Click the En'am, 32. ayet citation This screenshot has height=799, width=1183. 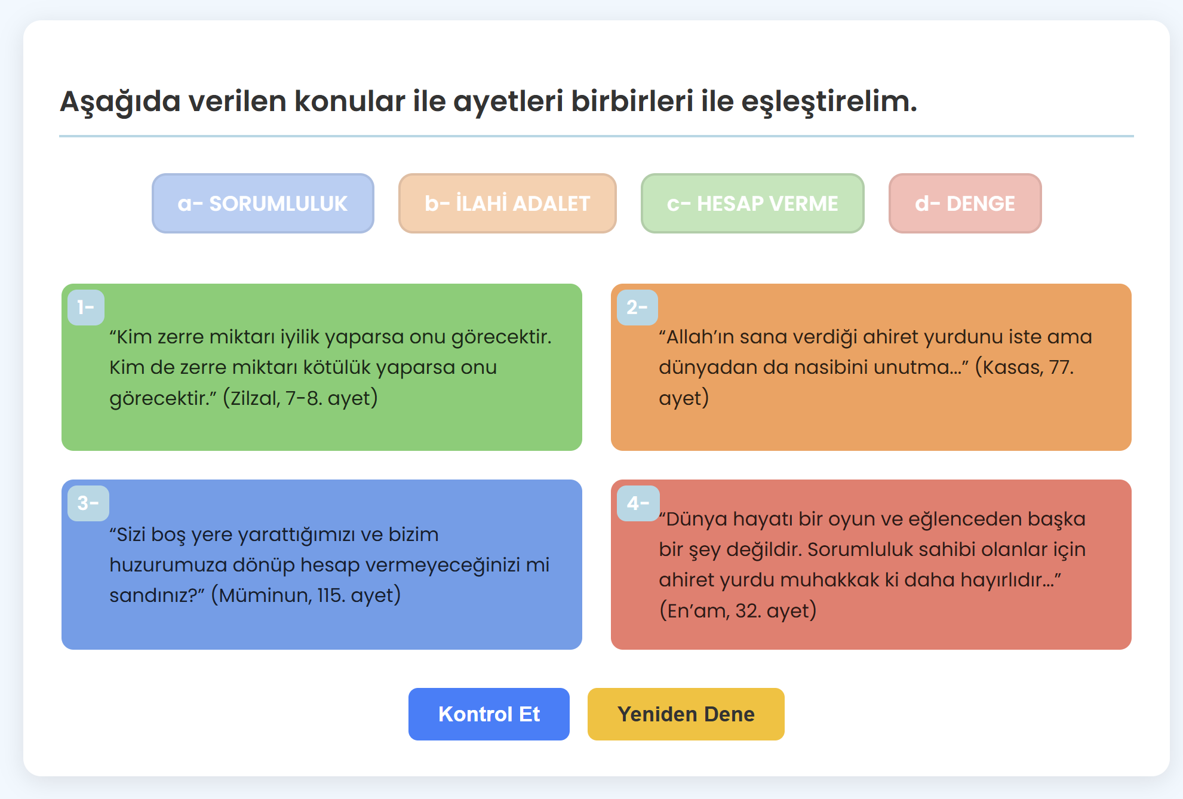[738, 611]
